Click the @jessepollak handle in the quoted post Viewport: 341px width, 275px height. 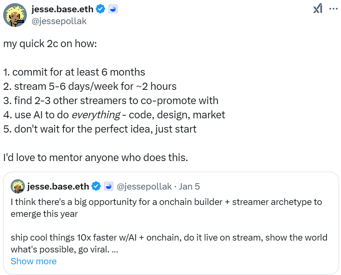click(x=144, y=186)
